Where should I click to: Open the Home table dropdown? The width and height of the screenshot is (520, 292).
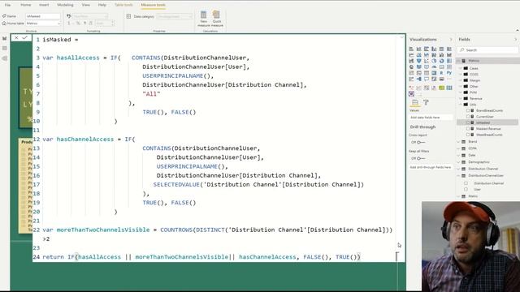point(43,24)
